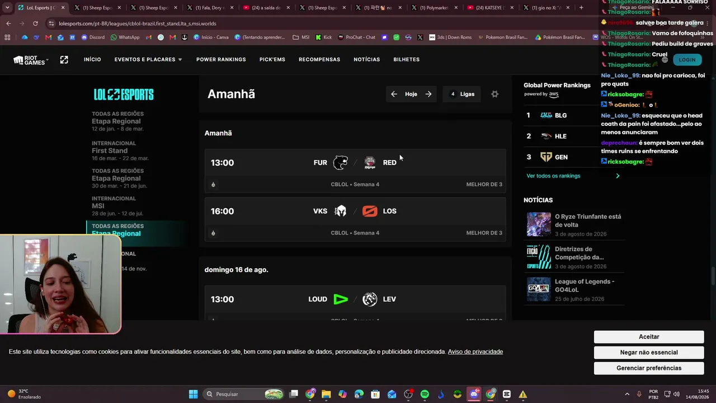Click the arrow beside Ver todos os rankings
The height and width of the screenshot is (403, 716).
(618, 176)
